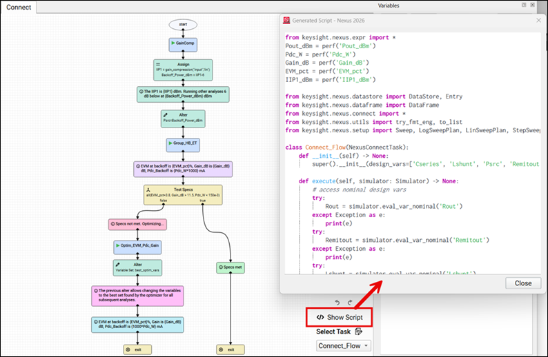Screen dimensions: 548x357
Task: Click the 'true' output label of Test Specs
Action: tap(203, 201)
